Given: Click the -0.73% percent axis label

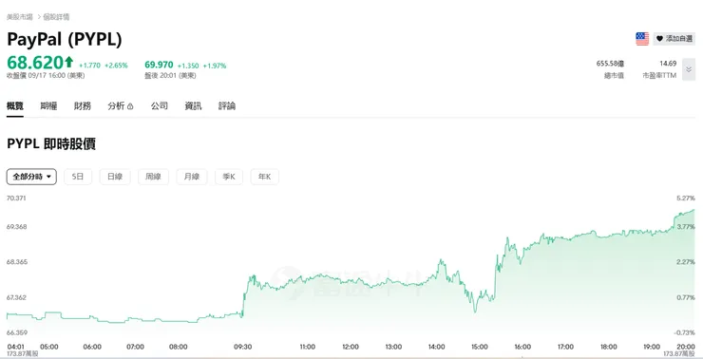Looking at the screenshot, I should click(x=686, y=332).
